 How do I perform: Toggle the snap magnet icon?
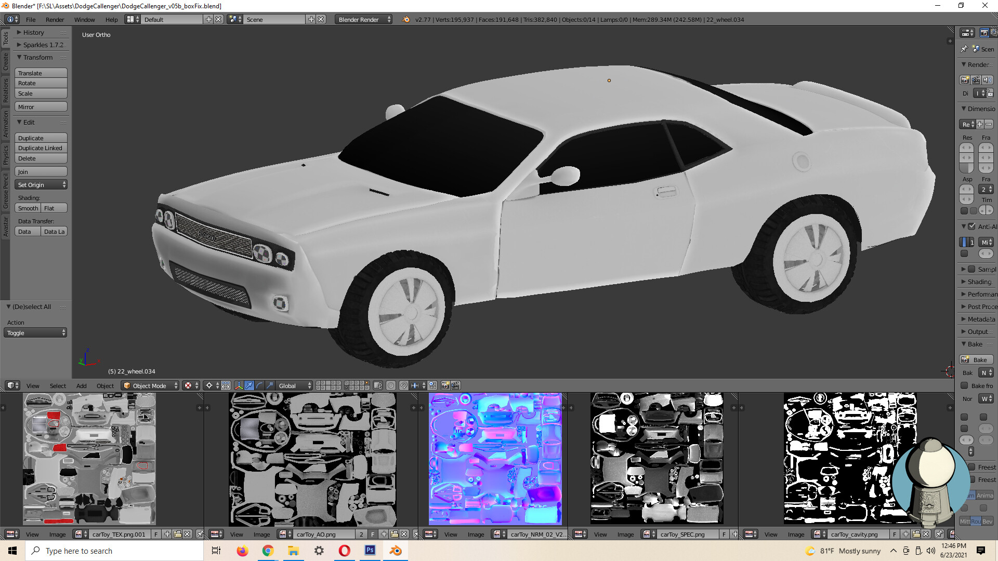[403, 385]
